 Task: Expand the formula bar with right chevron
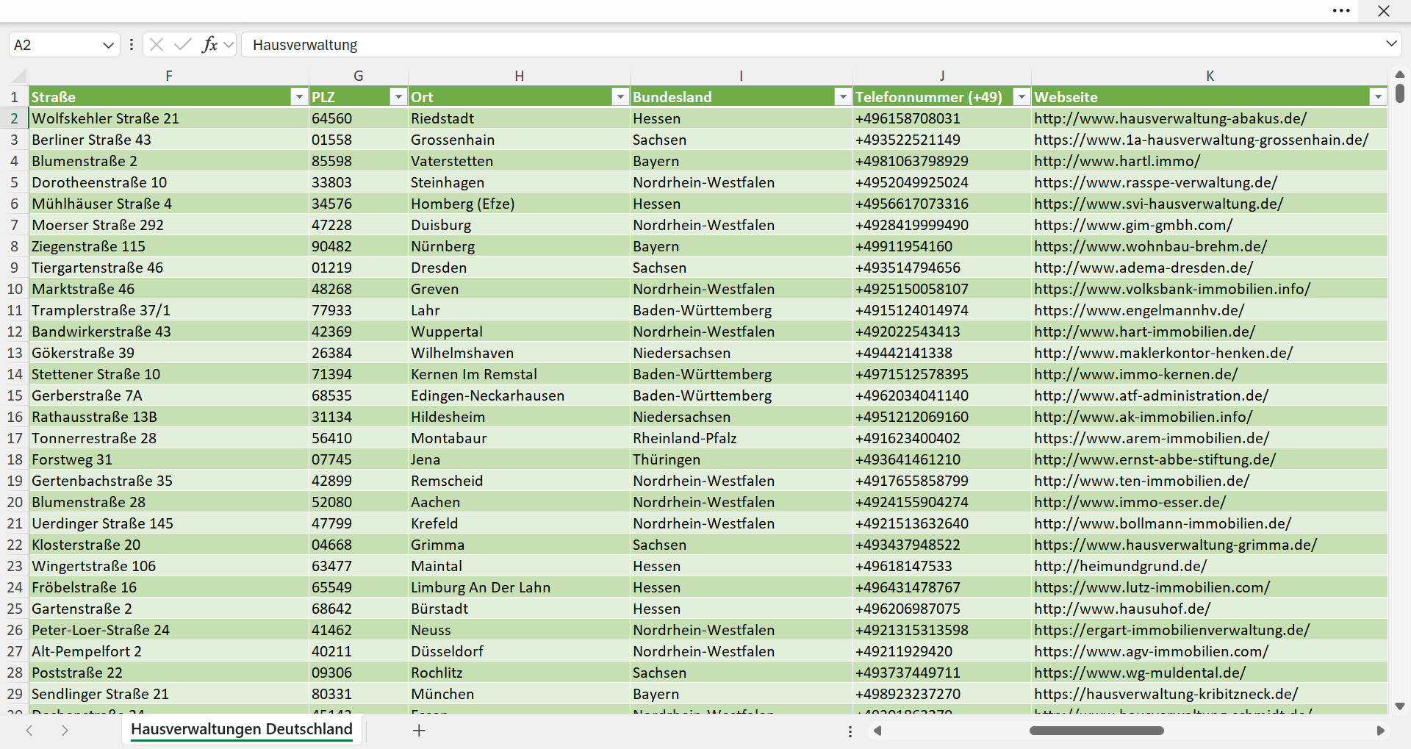[x=1391, y=44]
